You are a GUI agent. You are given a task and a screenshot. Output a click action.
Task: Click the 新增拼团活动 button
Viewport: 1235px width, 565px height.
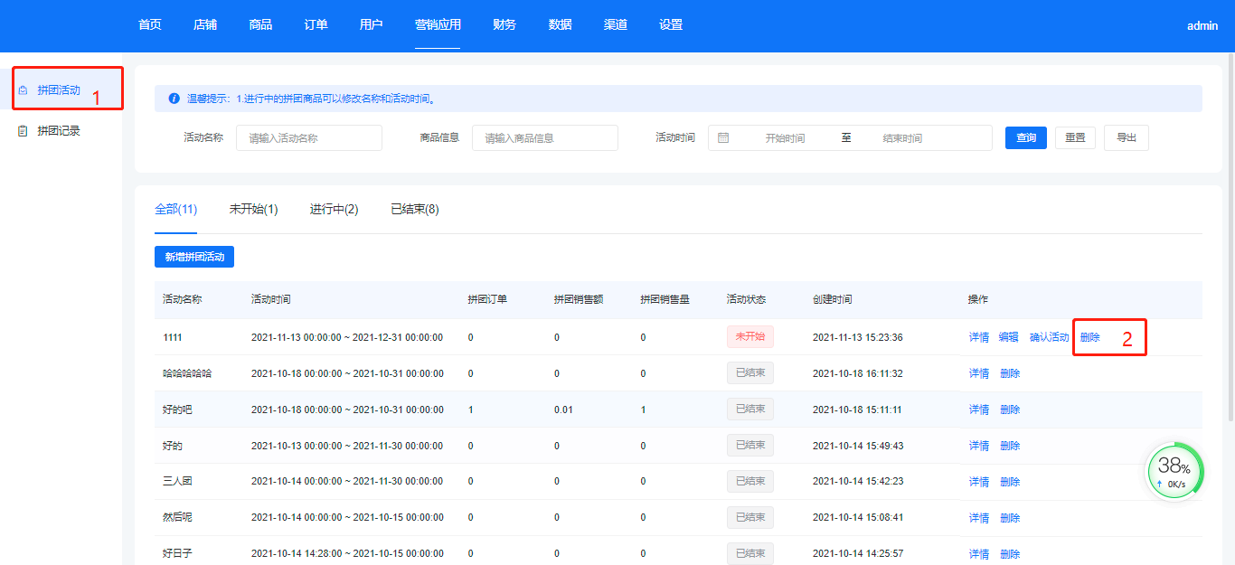pyautogui.click(x=194, y=257)
